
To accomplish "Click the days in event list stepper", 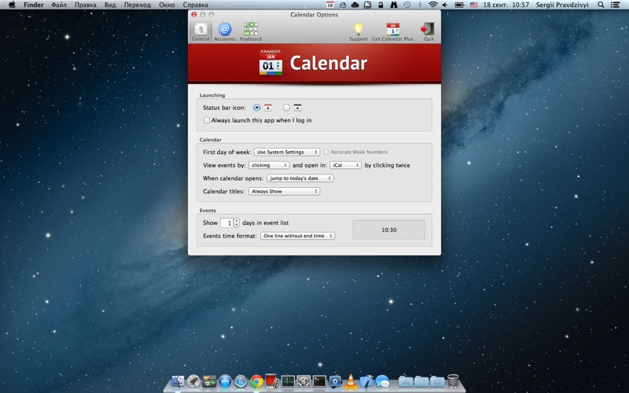I will (237, 222).
